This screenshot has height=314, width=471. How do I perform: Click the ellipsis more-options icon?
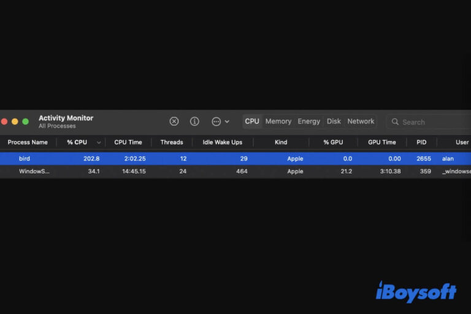click(216, 121)
